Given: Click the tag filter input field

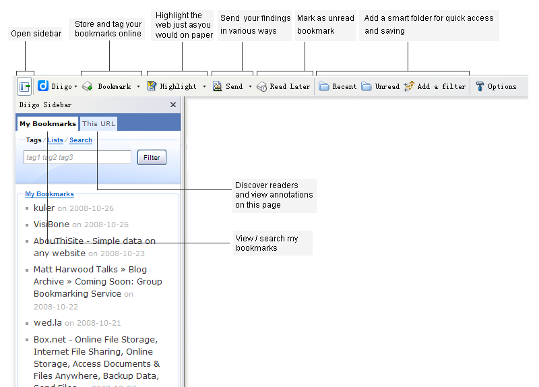Looking at the screenshot, I should [x=77, y=157].
